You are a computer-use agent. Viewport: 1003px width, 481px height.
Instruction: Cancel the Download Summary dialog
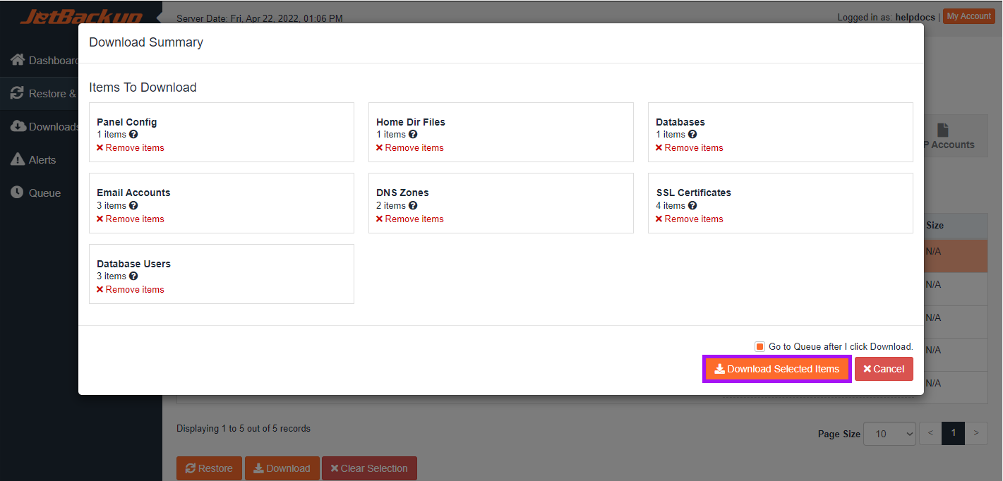[x=884, y=369]
